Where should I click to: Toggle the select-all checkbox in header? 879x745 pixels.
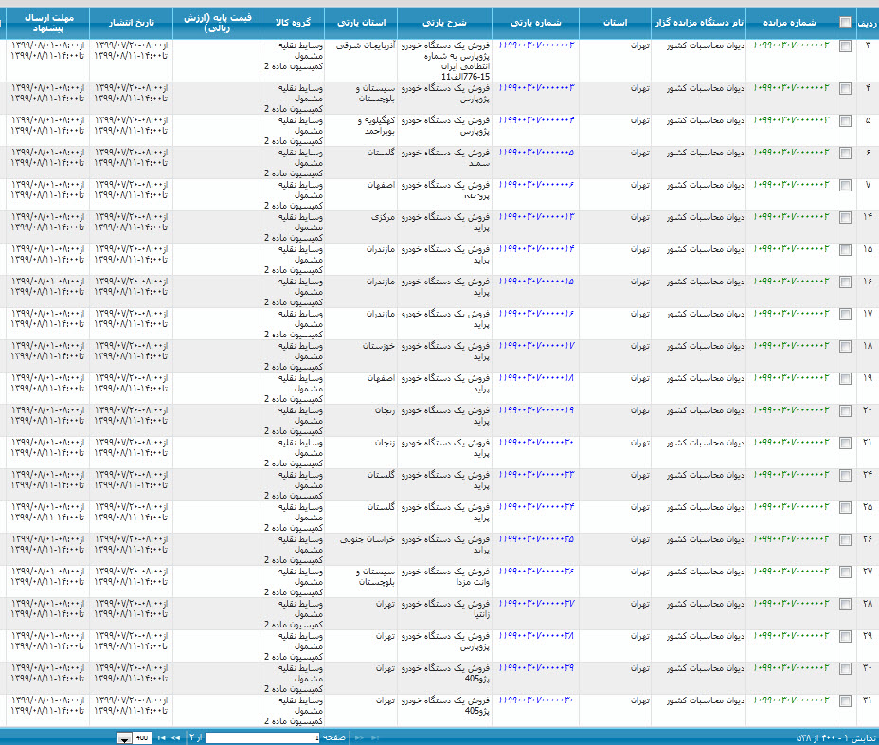coord(845,23)
